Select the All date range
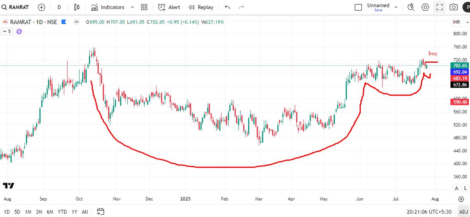 coord(85,211)
